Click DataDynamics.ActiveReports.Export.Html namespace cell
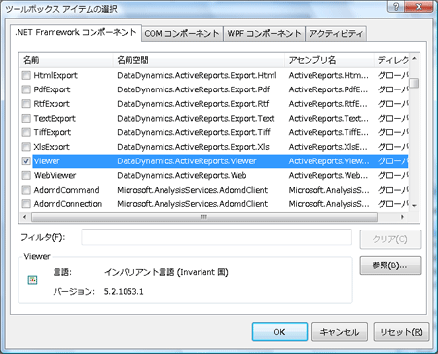 tap(197, 76)
